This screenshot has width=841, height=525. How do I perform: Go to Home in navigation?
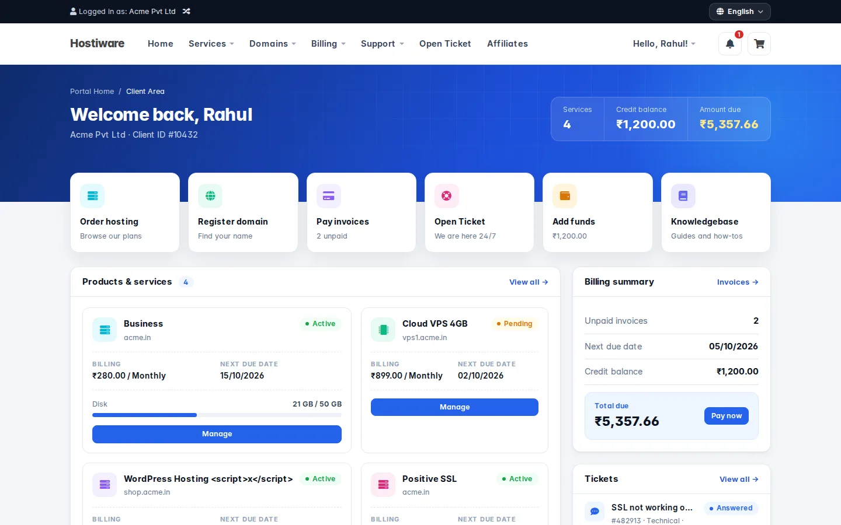[x=161, y=44]
